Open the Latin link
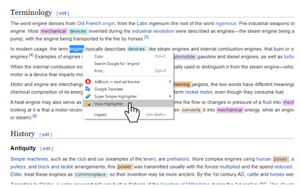This screenshot has width=301, height=188. (142, 23)
